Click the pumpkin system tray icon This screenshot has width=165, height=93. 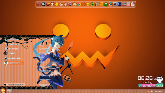tap(149, 91)
